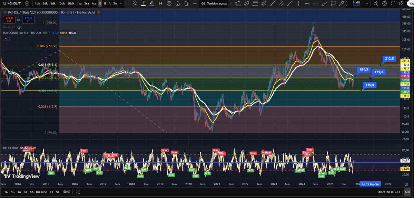Click the 212,5 price label

389,58
